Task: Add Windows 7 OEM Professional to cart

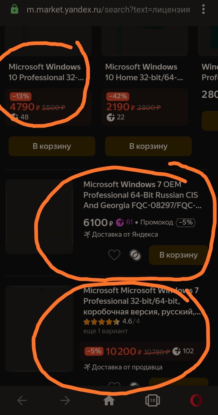Action: pos(178,255)
